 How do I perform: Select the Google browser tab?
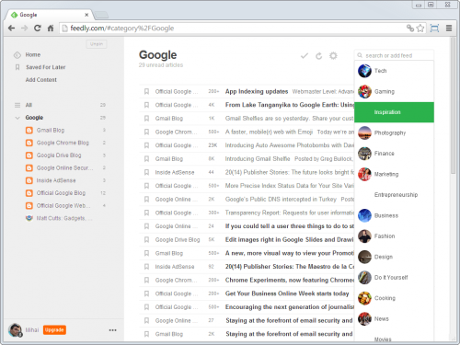pos(49,15)
